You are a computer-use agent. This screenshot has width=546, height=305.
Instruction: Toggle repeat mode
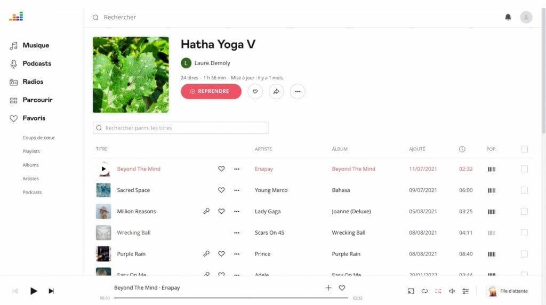(424, 291)
